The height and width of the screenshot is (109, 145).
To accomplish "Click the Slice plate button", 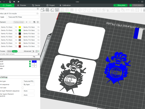I will tap(121, 5).
